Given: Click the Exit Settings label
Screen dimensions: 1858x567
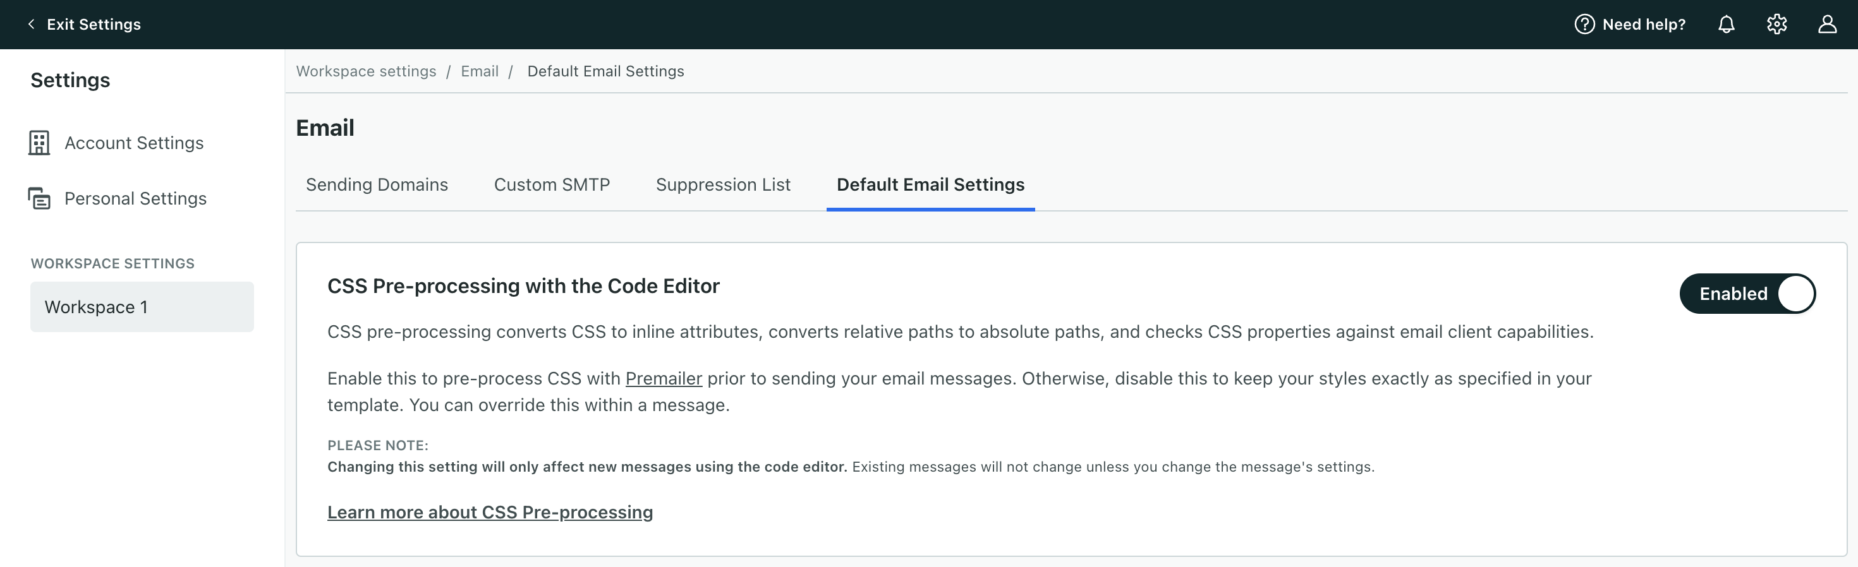Looking at the screenshot, I should click(94, 25).
